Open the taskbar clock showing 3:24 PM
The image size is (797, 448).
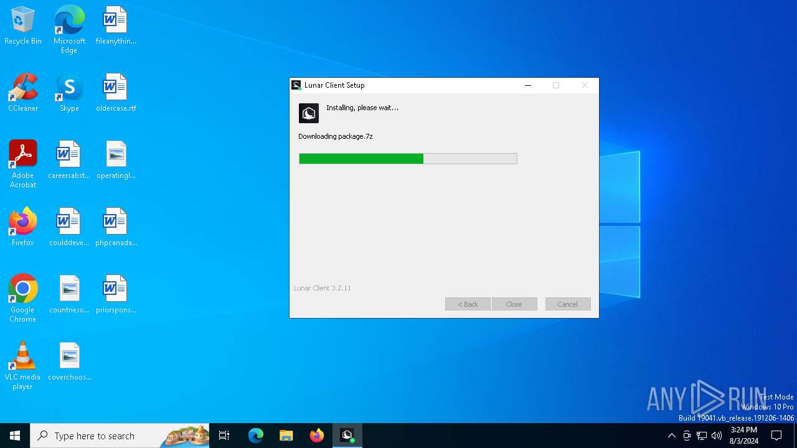744,436
